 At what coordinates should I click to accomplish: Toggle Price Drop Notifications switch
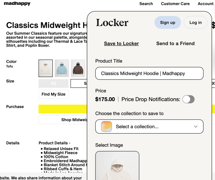pyautogui.click(x=188, y=99)
